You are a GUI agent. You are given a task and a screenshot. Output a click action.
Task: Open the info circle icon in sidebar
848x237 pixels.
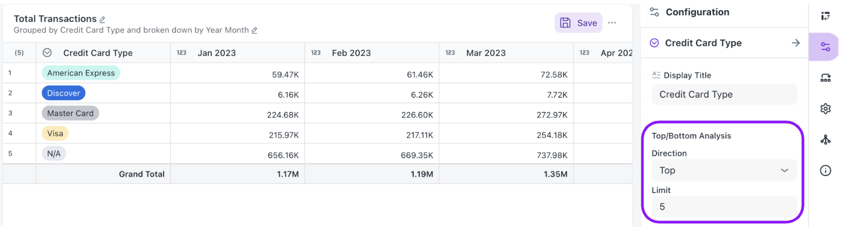coord(825,170)
